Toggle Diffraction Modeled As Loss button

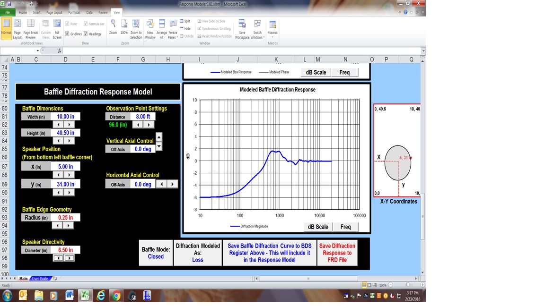click(x=198, y=253)
